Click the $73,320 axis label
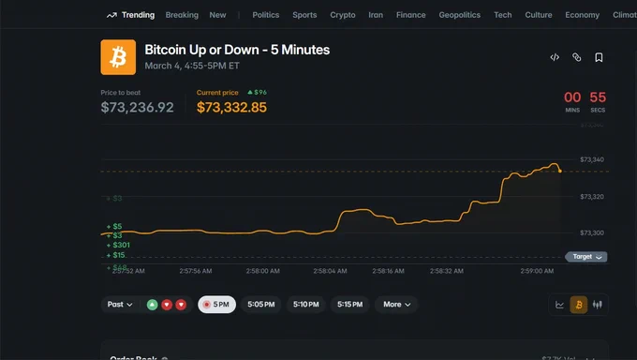637x360 pixels. pyautogui.click(x=592, y=197)
